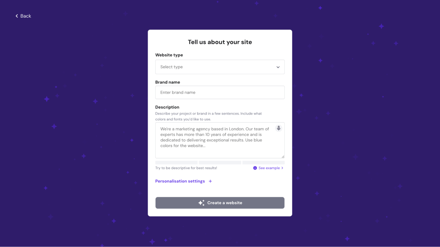
Task: Click the first gray progress bar
Action: click(176, 162)
